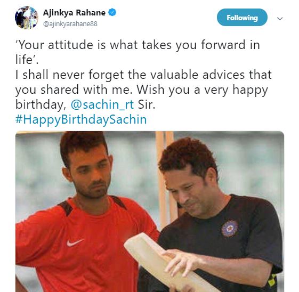Click the word 'Sir.' after the mention

(147, 104)
